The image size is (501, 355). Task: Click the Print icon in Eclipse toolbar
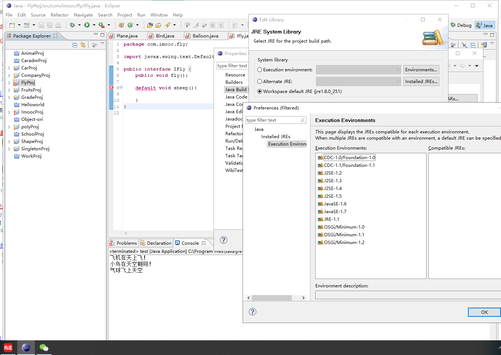[x=58, y=25]
